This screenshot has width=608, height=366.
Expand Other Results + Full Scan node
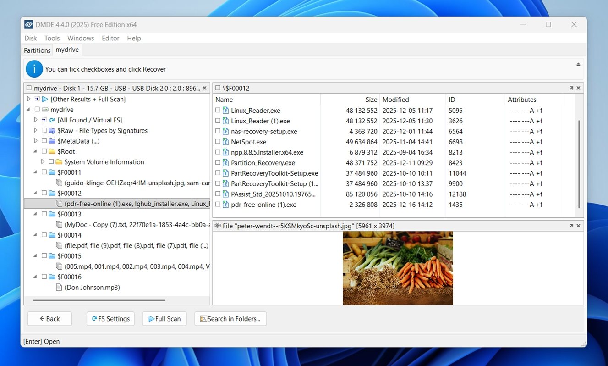point(29,99)
